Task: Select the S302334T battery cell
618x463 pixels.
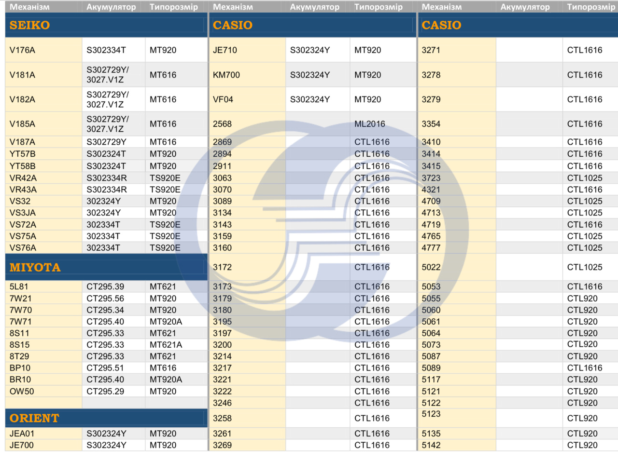Action: [x=106, y=50]
